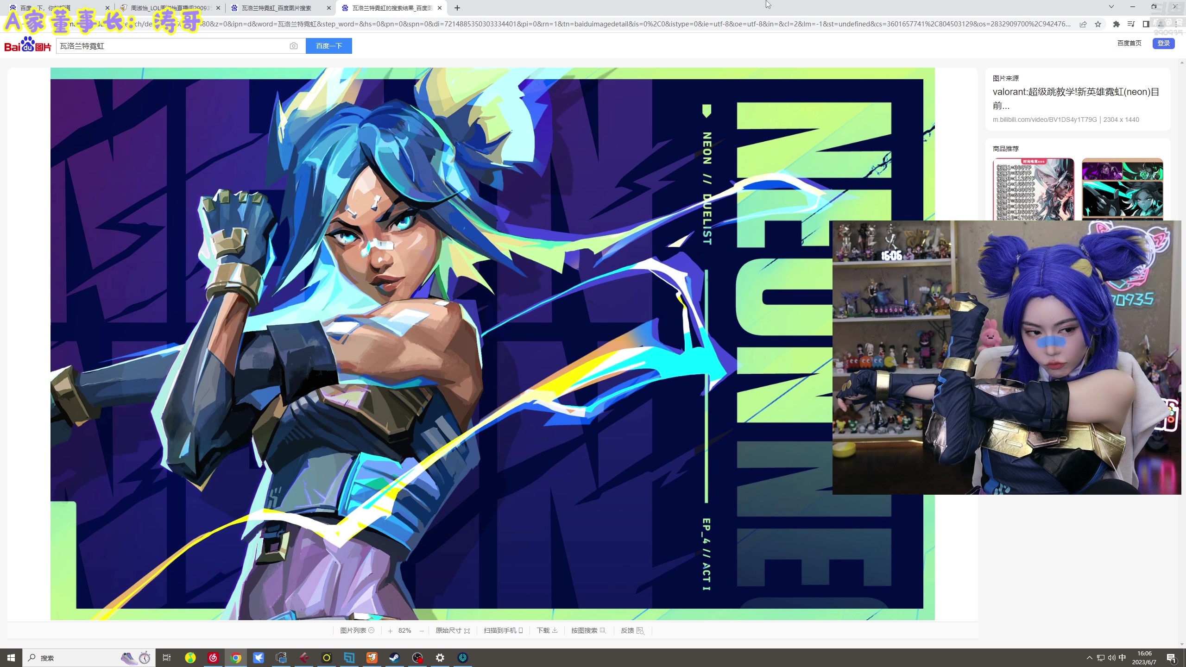Open the camera-monitor capture app on taskbar
This screenshot has width=1186, height=667.
coord(281,658)
